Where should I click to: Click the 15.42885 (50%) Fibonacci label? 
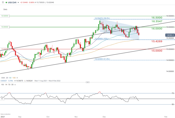[x=102, y=39]
